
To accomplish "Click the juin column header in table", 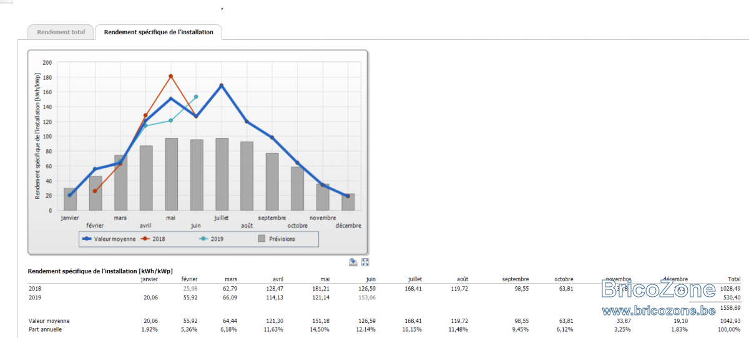I will pos(370,279).
